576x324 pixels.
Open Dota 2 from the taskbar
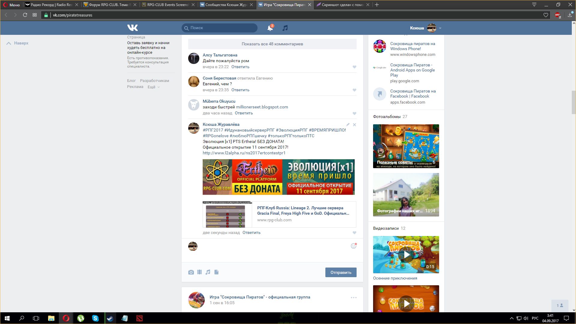[x=139, y=318]
